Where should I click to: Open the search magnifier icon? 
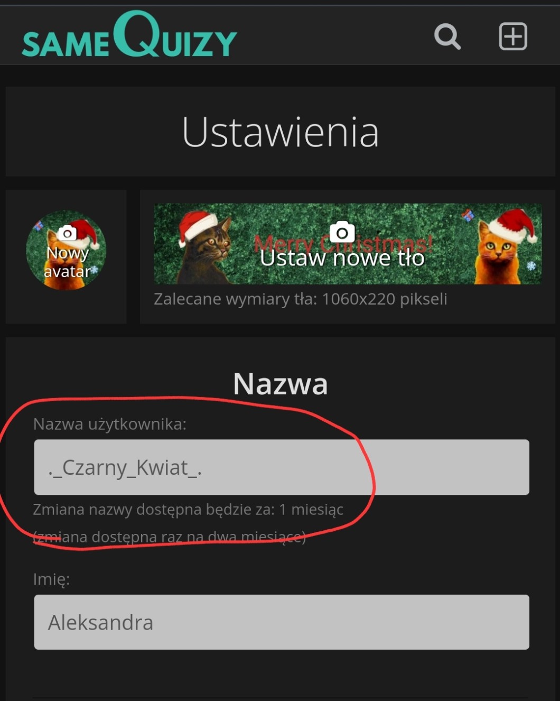(447, 36)
